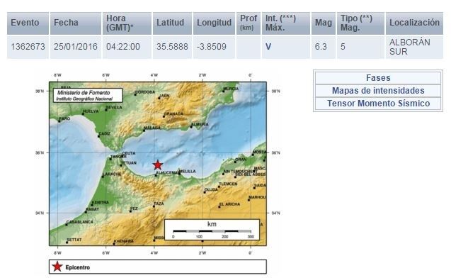The width and height of the screenshot is (451, 278).
Task: Click the Fecha column header
Action: [x=76, y=23]
